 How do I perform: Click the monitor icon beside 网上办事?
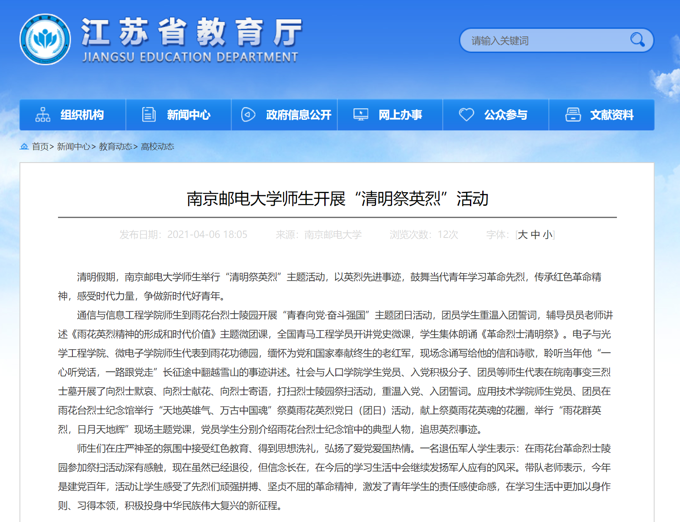coord(361,115)
